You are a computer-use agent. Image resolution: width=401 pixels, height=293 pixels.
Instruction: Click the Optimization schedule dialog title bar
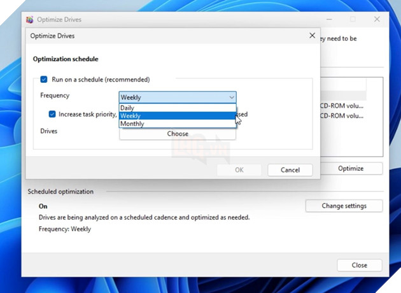coord(159,36)
